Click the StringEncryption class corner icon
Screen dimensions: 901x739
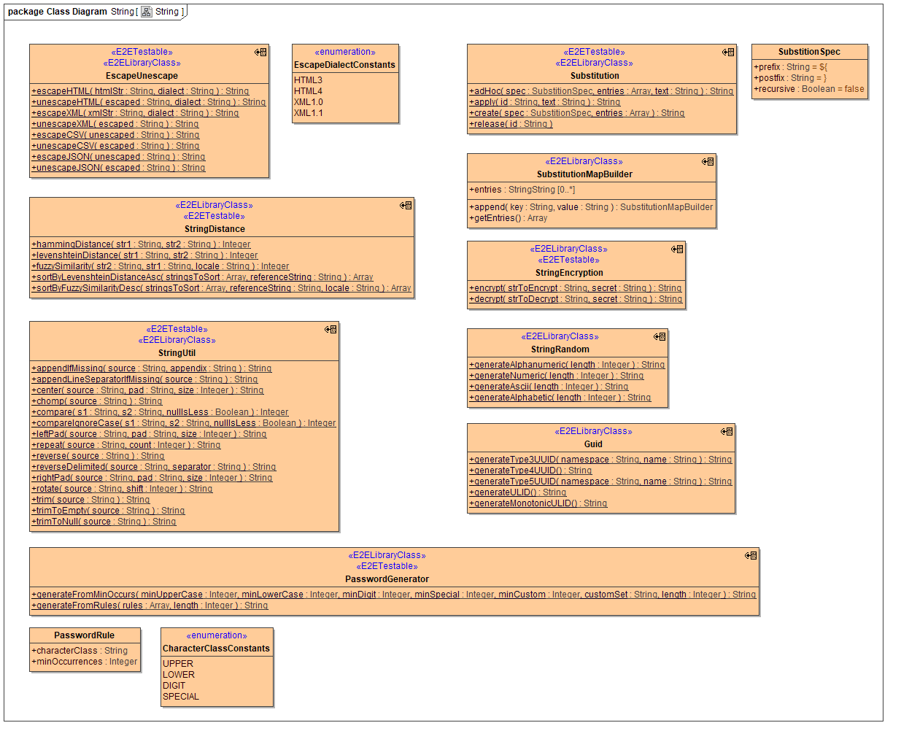pyautogui.click(x=677, y=249)
